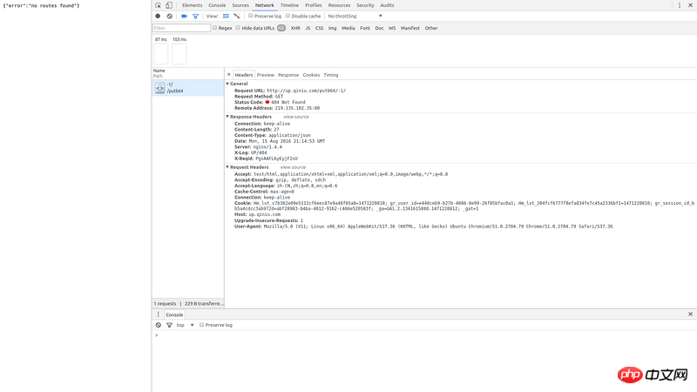
Task: Filter requests by Doc type
Action: [379, 28]
